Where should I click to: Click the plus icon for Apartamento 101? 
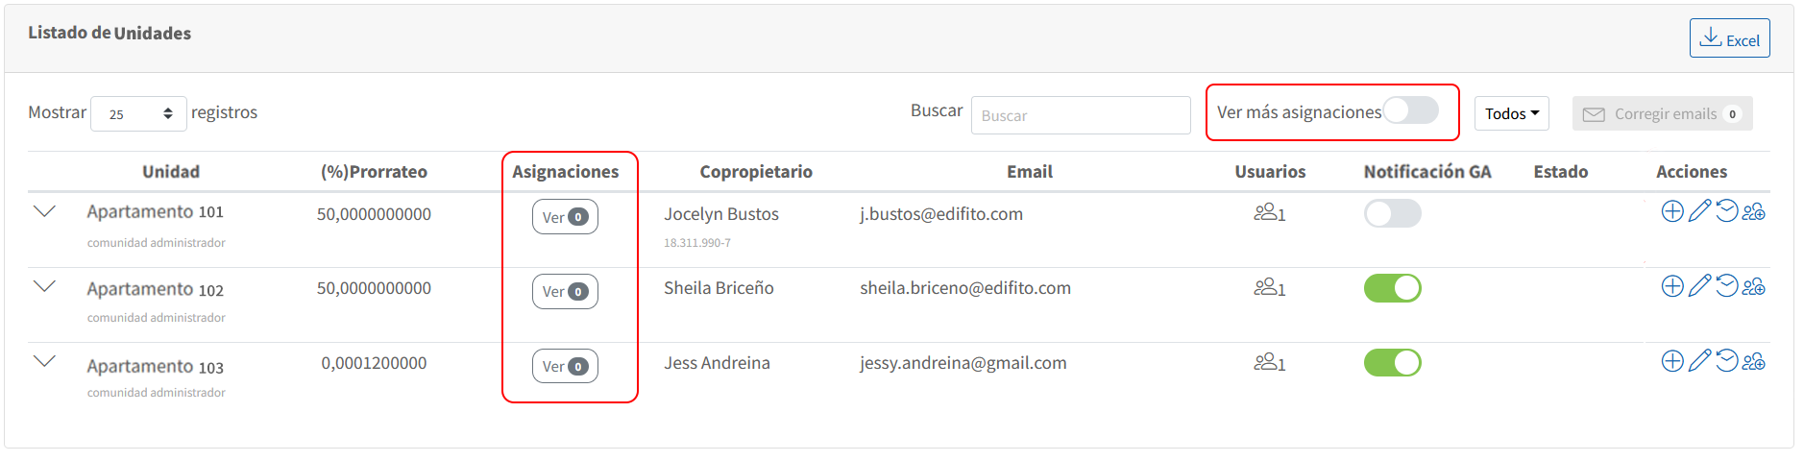[x=1672, y=211]
